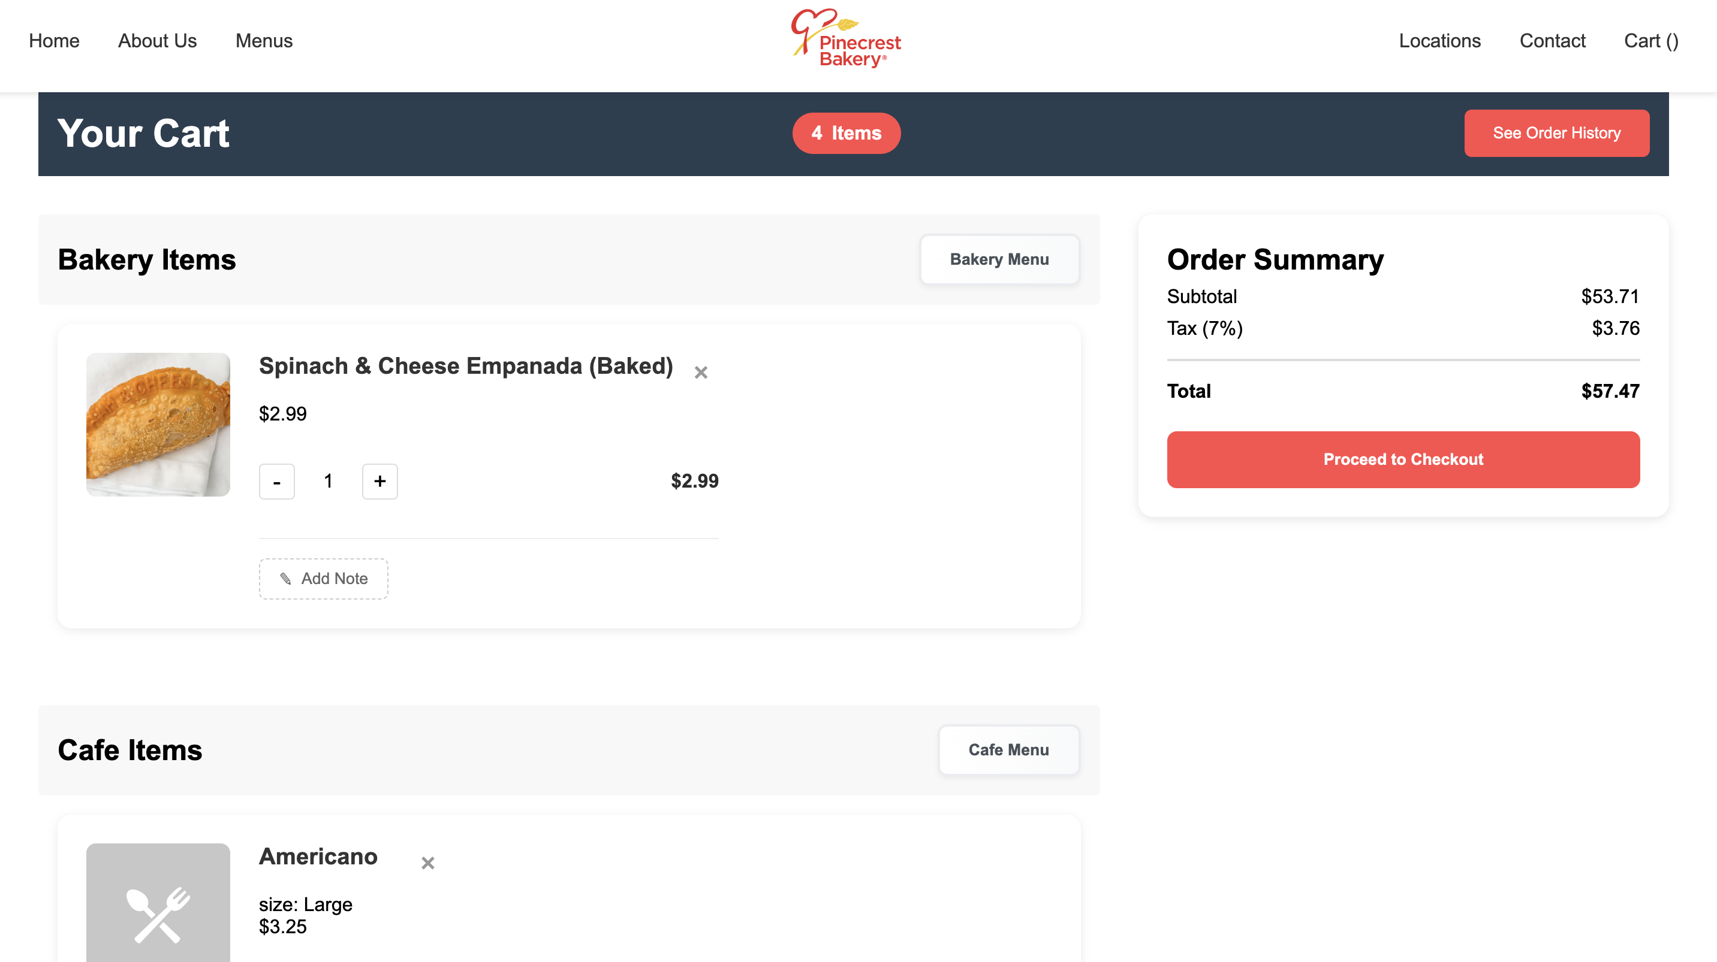
Task: Remove the Americano via its X icon
Action: [x=429, y=863]
